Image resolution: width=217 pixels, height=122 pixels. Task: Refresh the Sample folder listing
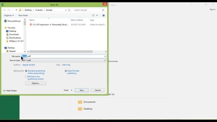pyautogui.click(x=69, y=10)
